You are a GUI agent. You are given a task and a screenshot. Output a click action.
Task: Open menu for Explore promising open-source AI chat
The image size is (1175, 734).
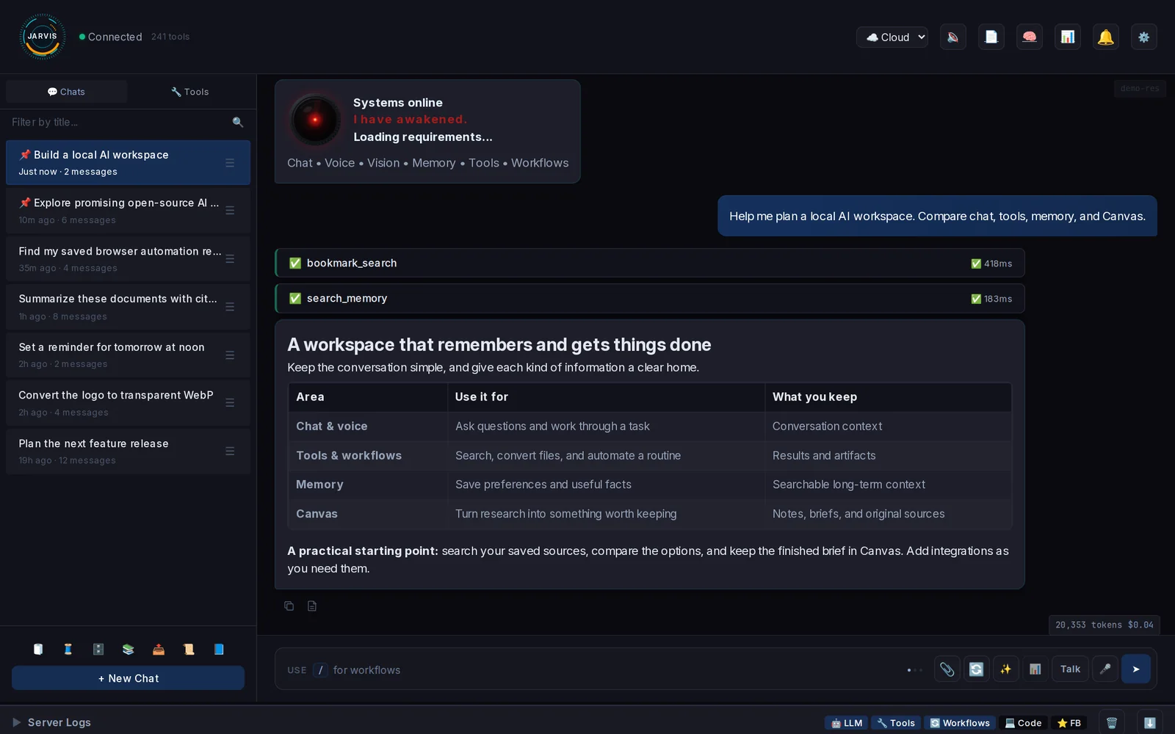click(230, 211)
